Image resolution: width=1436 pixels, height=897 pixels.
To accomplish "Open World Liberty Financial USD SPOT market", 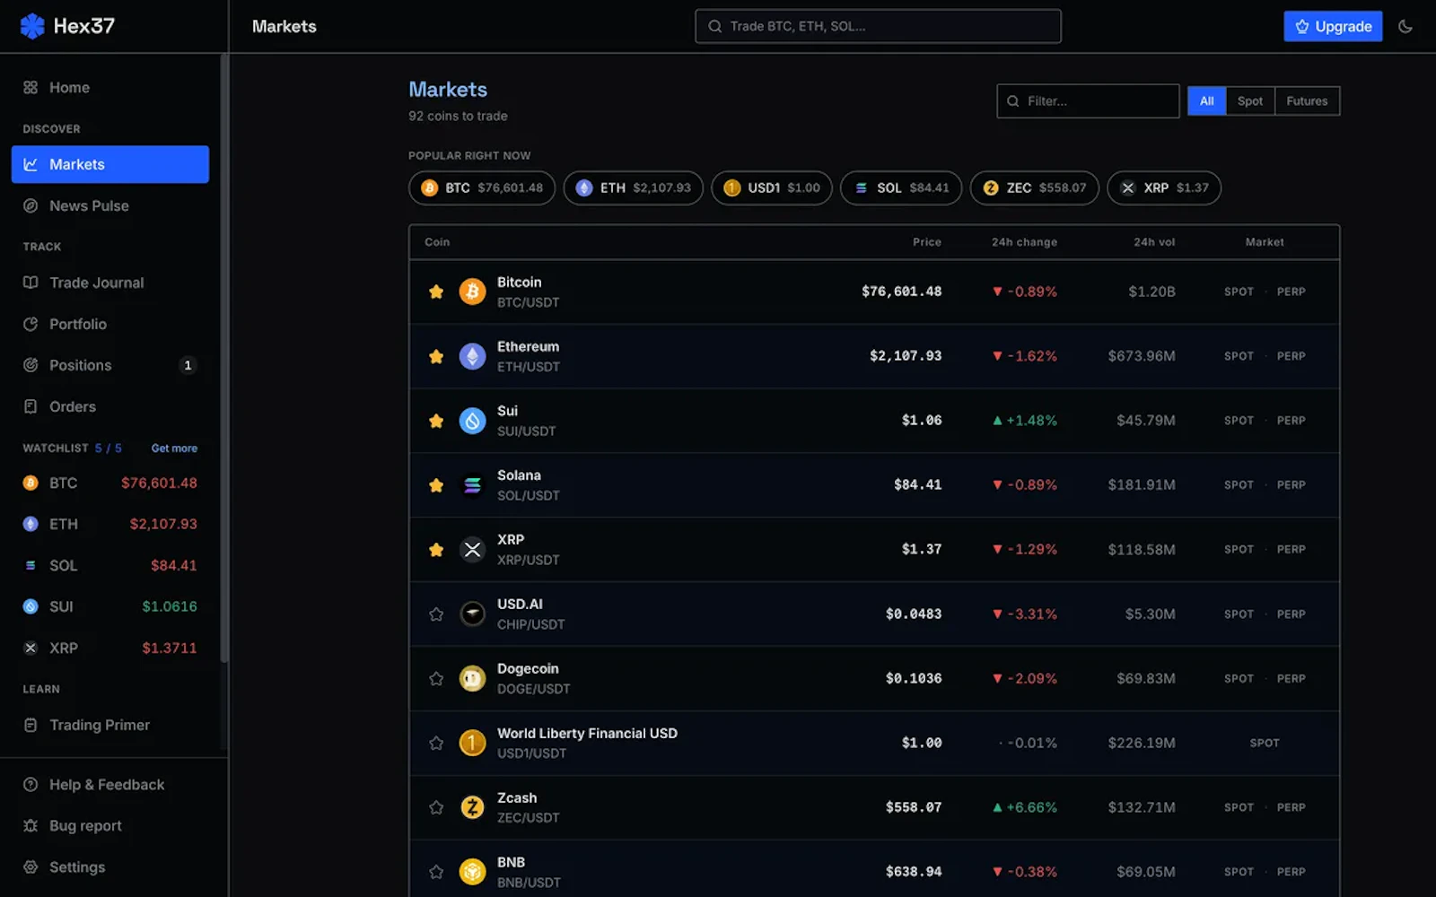I will 1265,743.
